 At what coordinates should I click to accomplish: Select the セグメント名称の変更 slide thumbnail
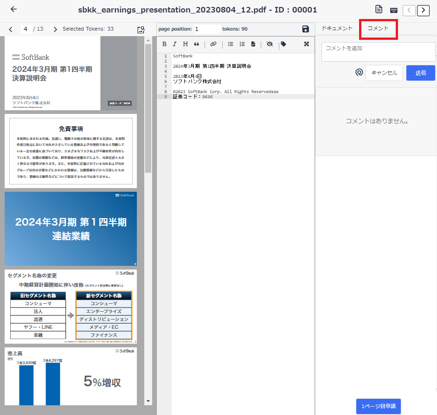(71, 307)
